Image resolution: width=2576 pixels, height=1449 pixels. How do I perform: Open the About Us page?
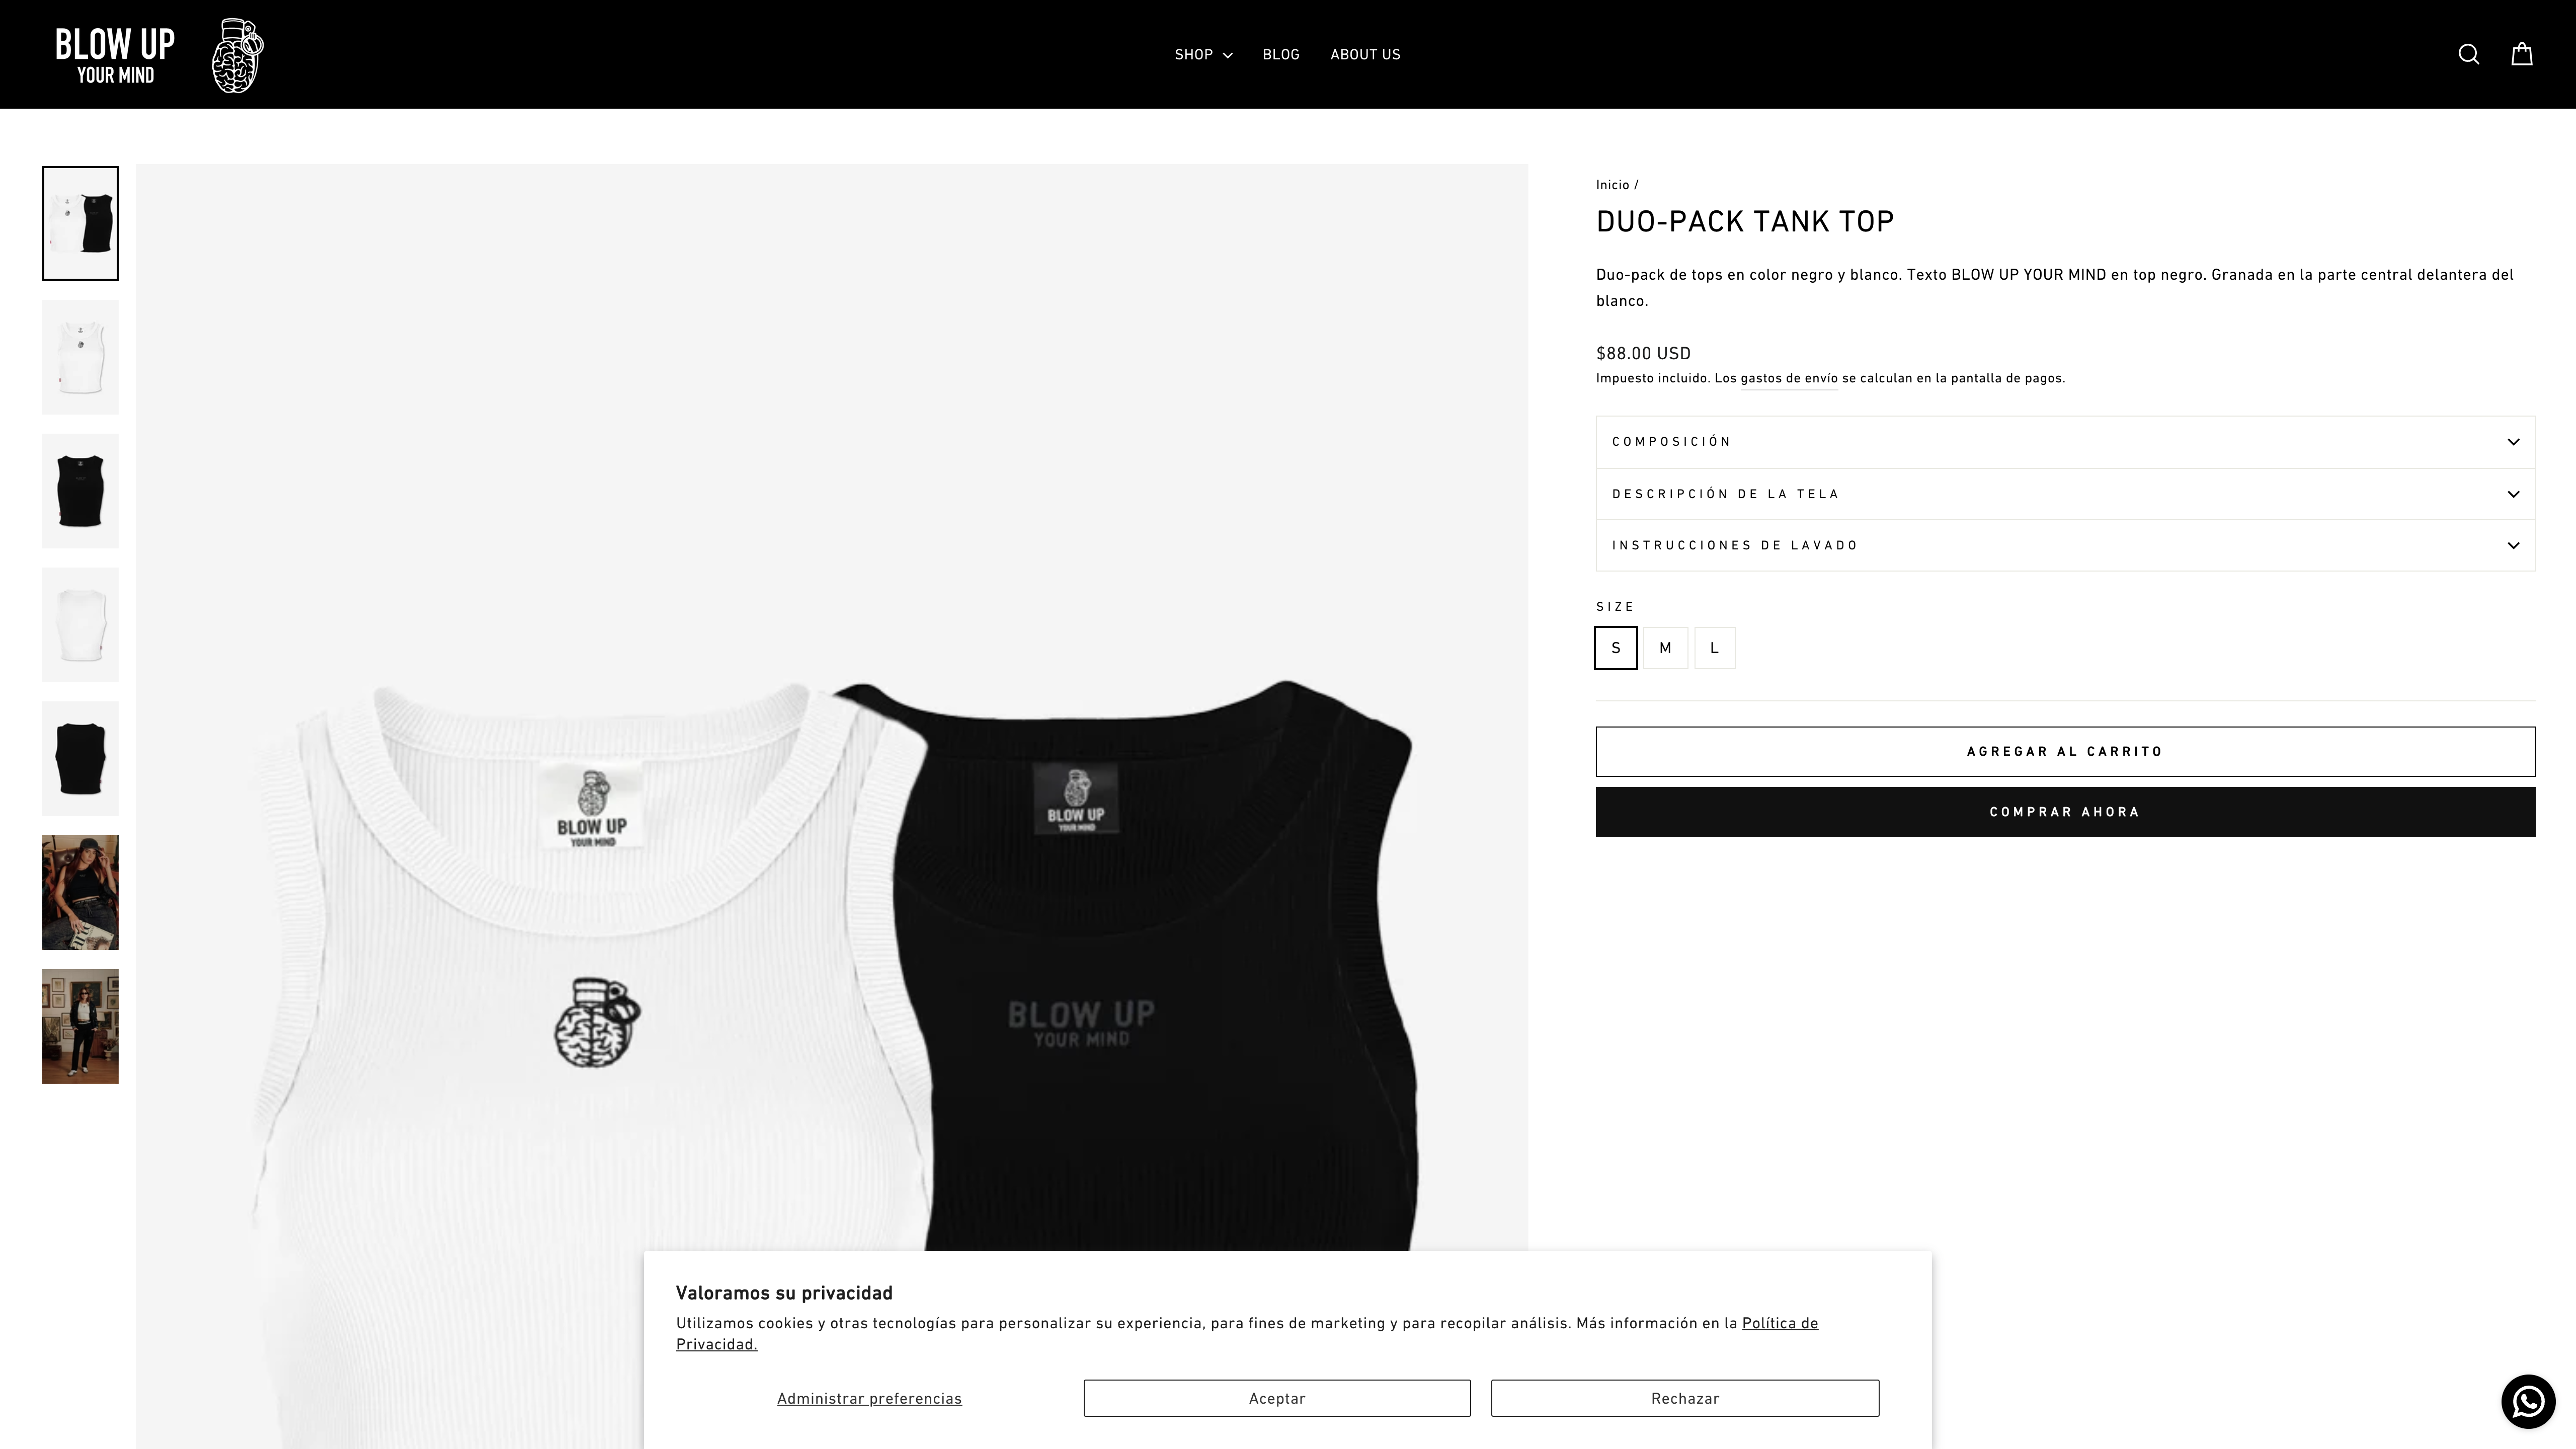[x=1365, y=54]
